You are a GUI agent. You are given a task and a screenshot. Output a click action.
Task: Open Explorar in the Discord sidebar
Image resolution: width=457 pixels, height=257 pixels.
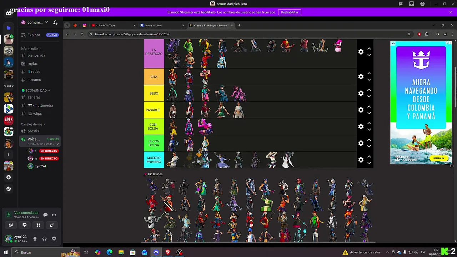pyautogui.click(x=40, y=35)
